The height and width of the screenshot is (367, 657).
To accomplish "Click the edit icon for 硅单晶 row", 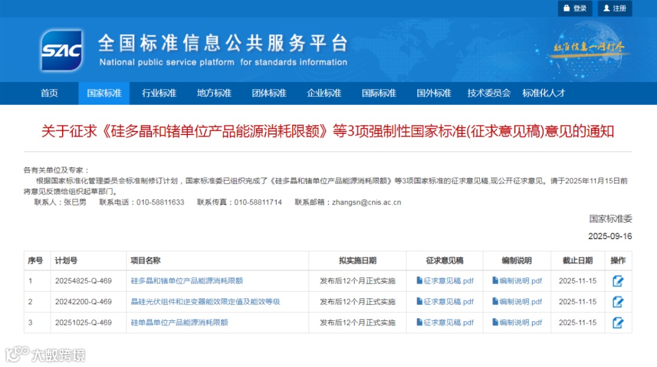I will click(x=618, y=323).
